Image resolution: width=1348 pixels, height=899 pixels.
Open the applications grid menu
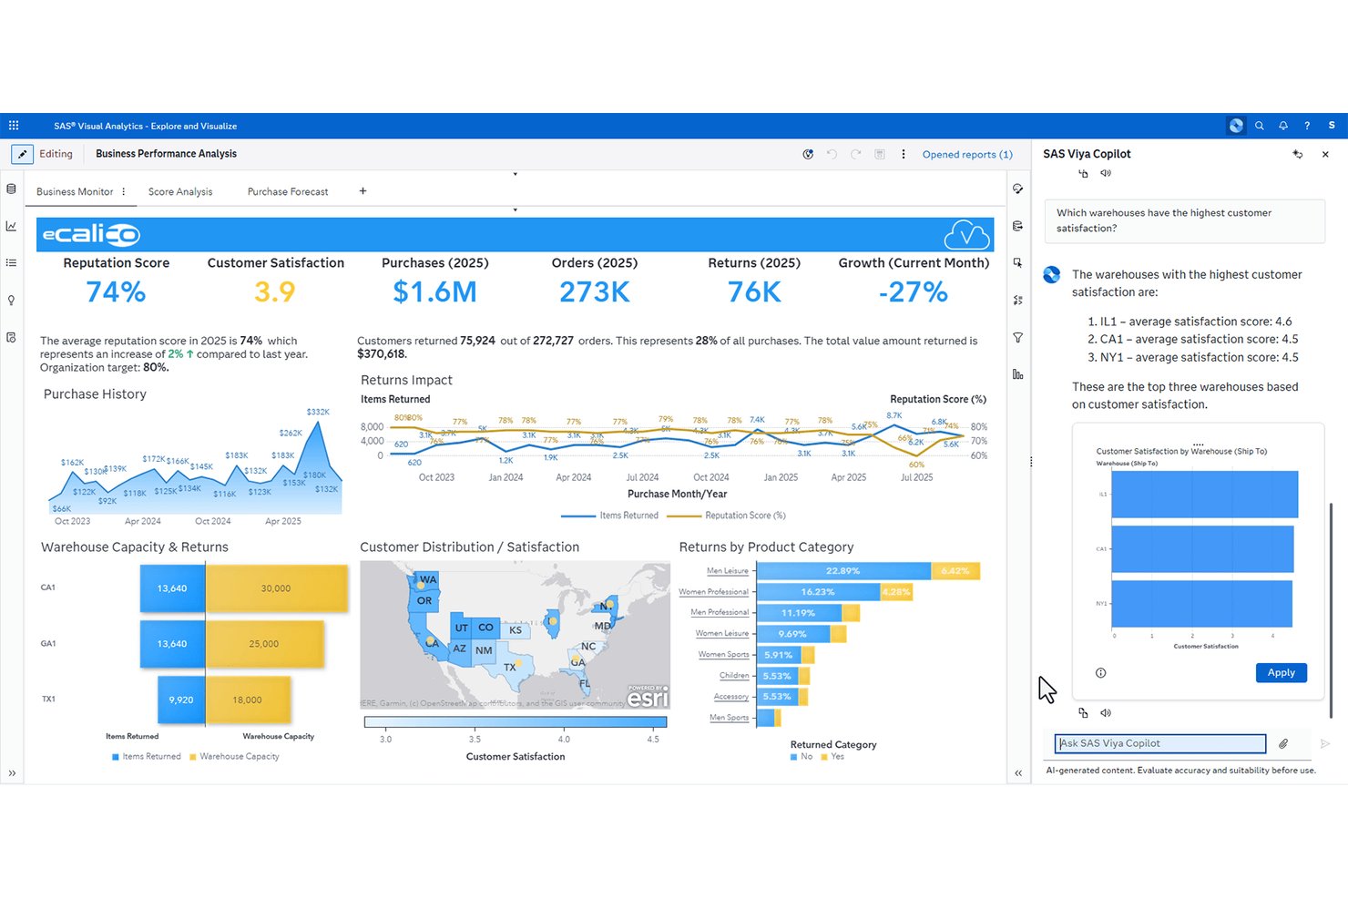14,126
